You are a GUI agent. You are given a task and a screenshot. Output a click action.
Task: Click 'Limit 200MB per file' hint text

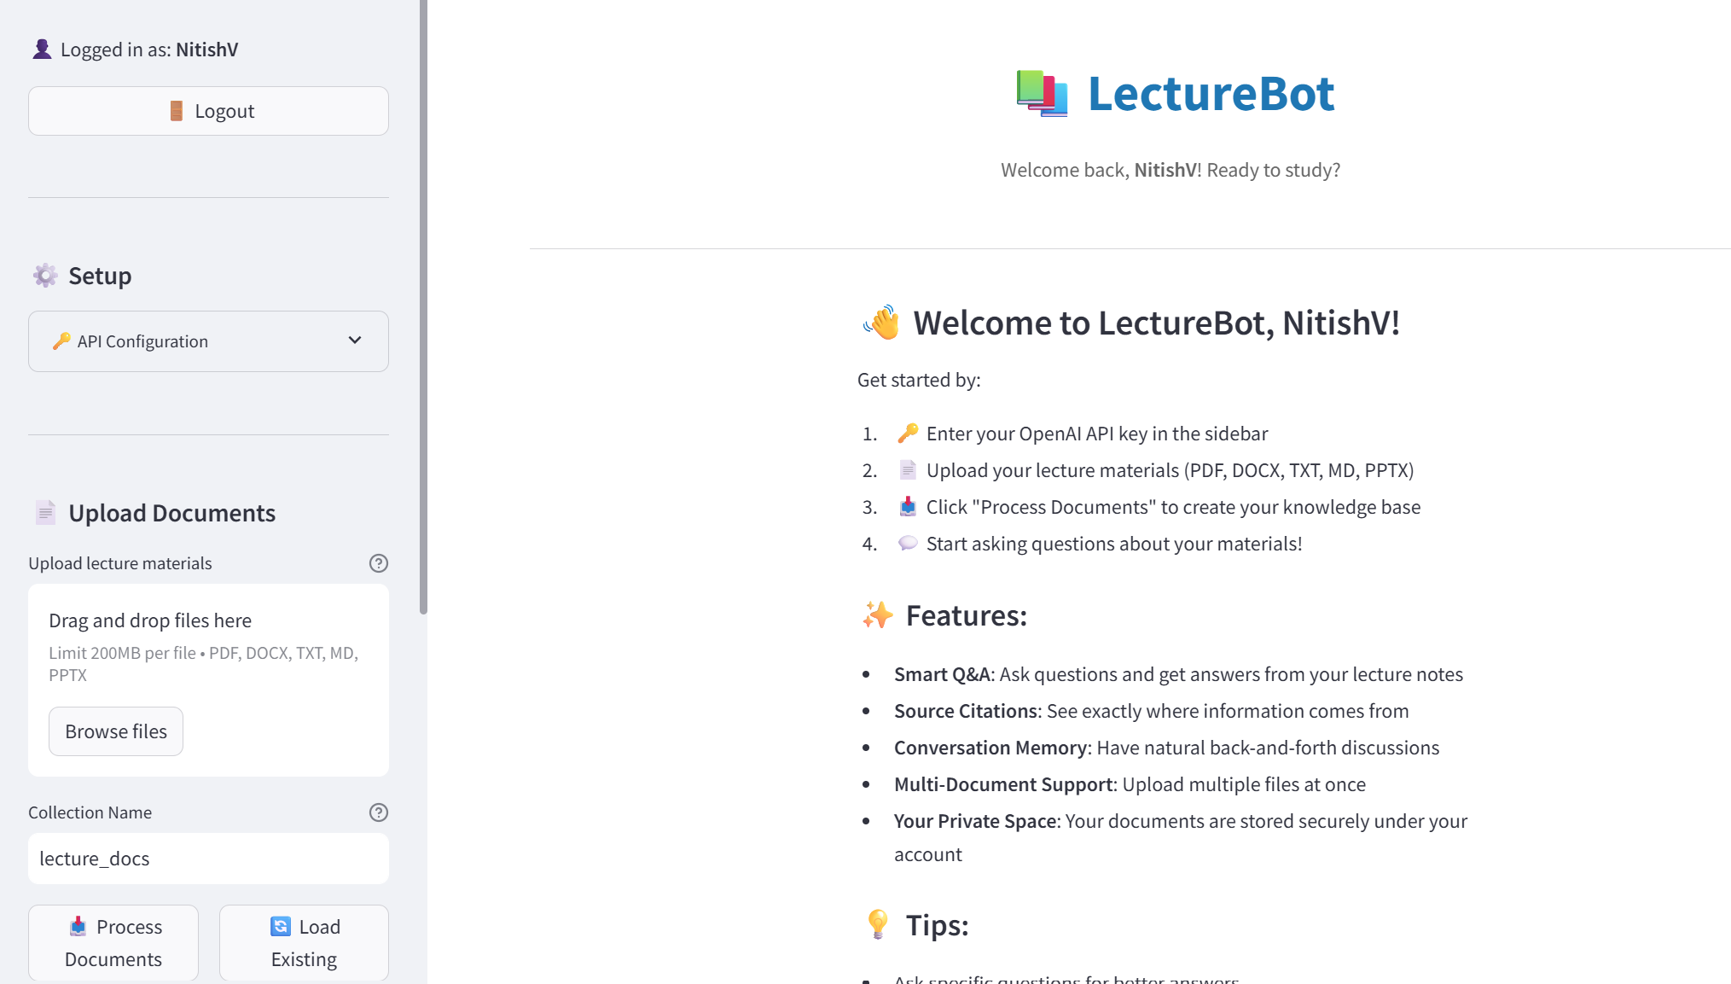click(122, 653)
